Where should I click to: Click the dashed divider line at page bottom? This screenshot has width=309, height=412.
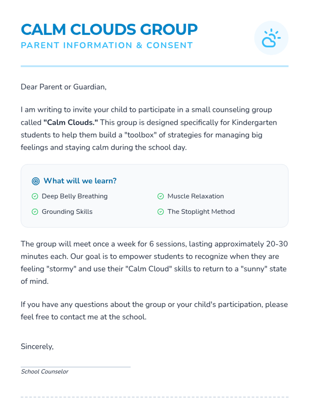click(154, 397)
